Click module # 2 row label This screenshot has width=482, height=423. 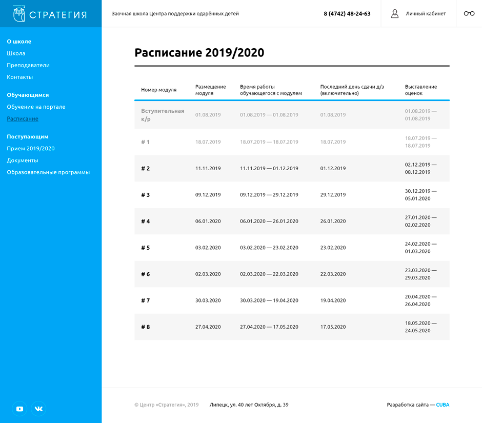146,168
